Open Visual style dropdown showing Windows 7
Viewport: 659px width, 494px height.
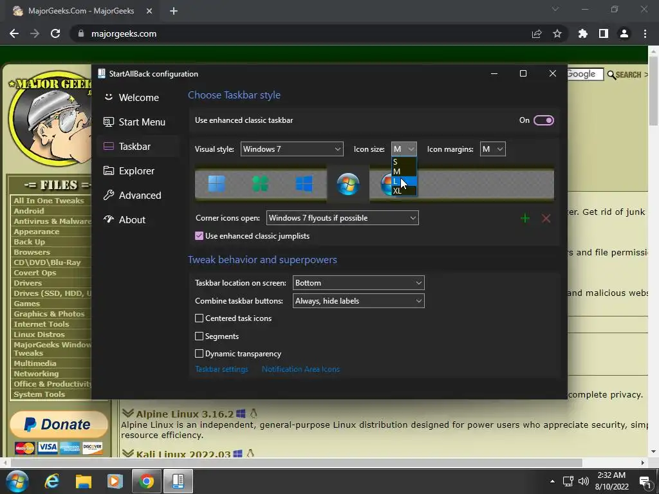click(x=292, y=149)
